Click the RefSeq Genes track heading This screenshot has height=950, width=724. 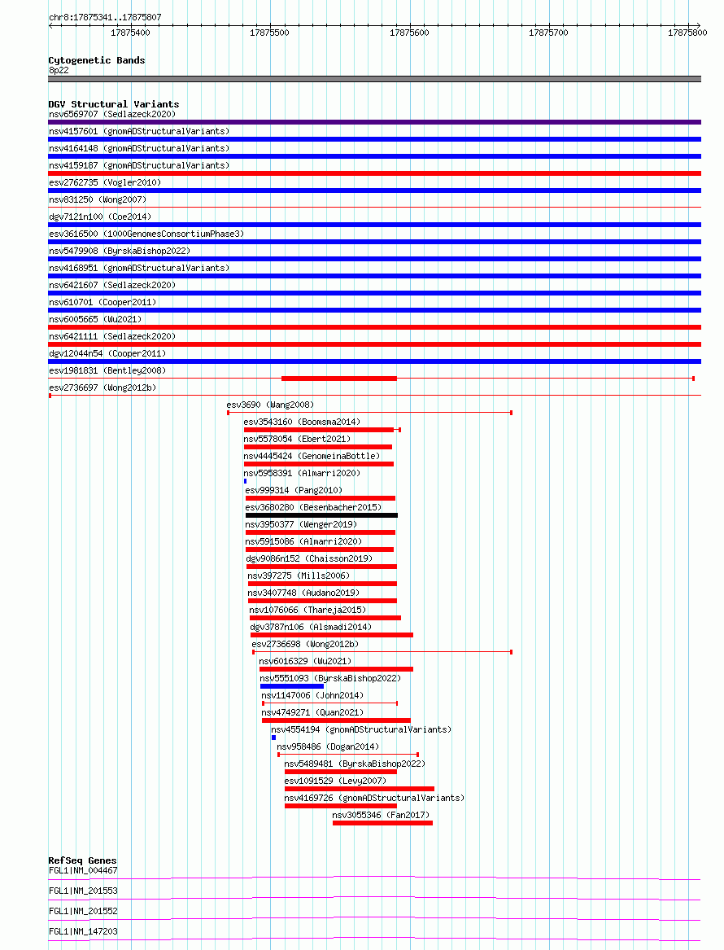[82, 860]
